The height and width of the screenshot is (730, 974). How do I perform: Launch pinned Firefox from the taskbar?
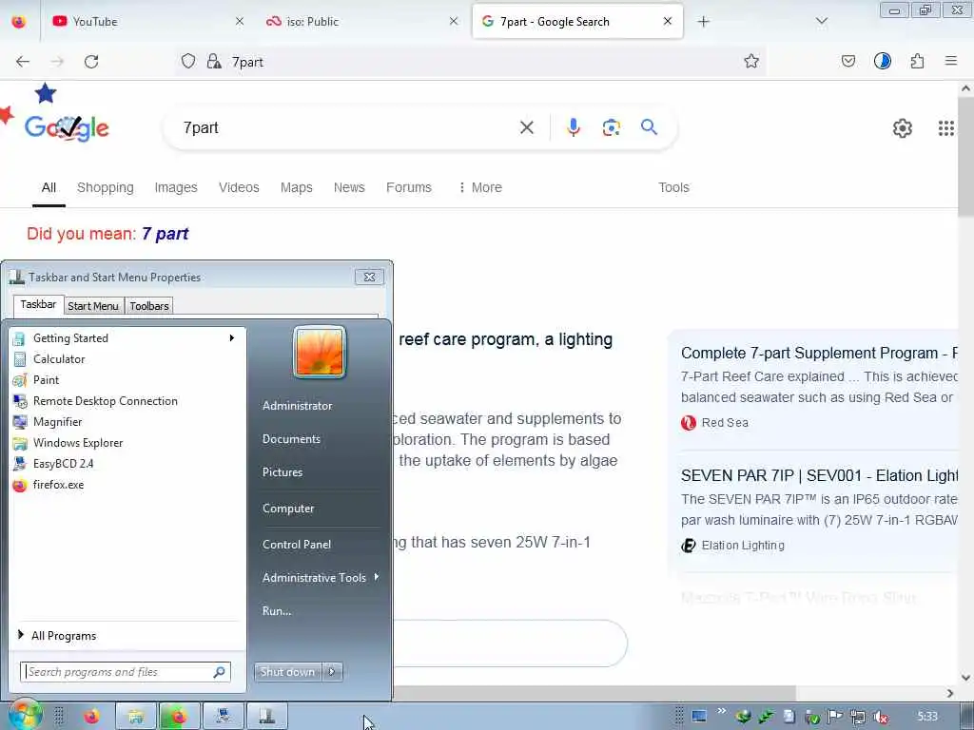[92, 717]
